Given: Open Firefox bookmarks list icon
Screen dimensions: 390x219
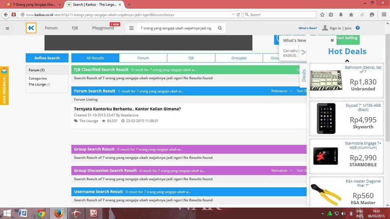Looking at the screenshot, I should (331, 14).
